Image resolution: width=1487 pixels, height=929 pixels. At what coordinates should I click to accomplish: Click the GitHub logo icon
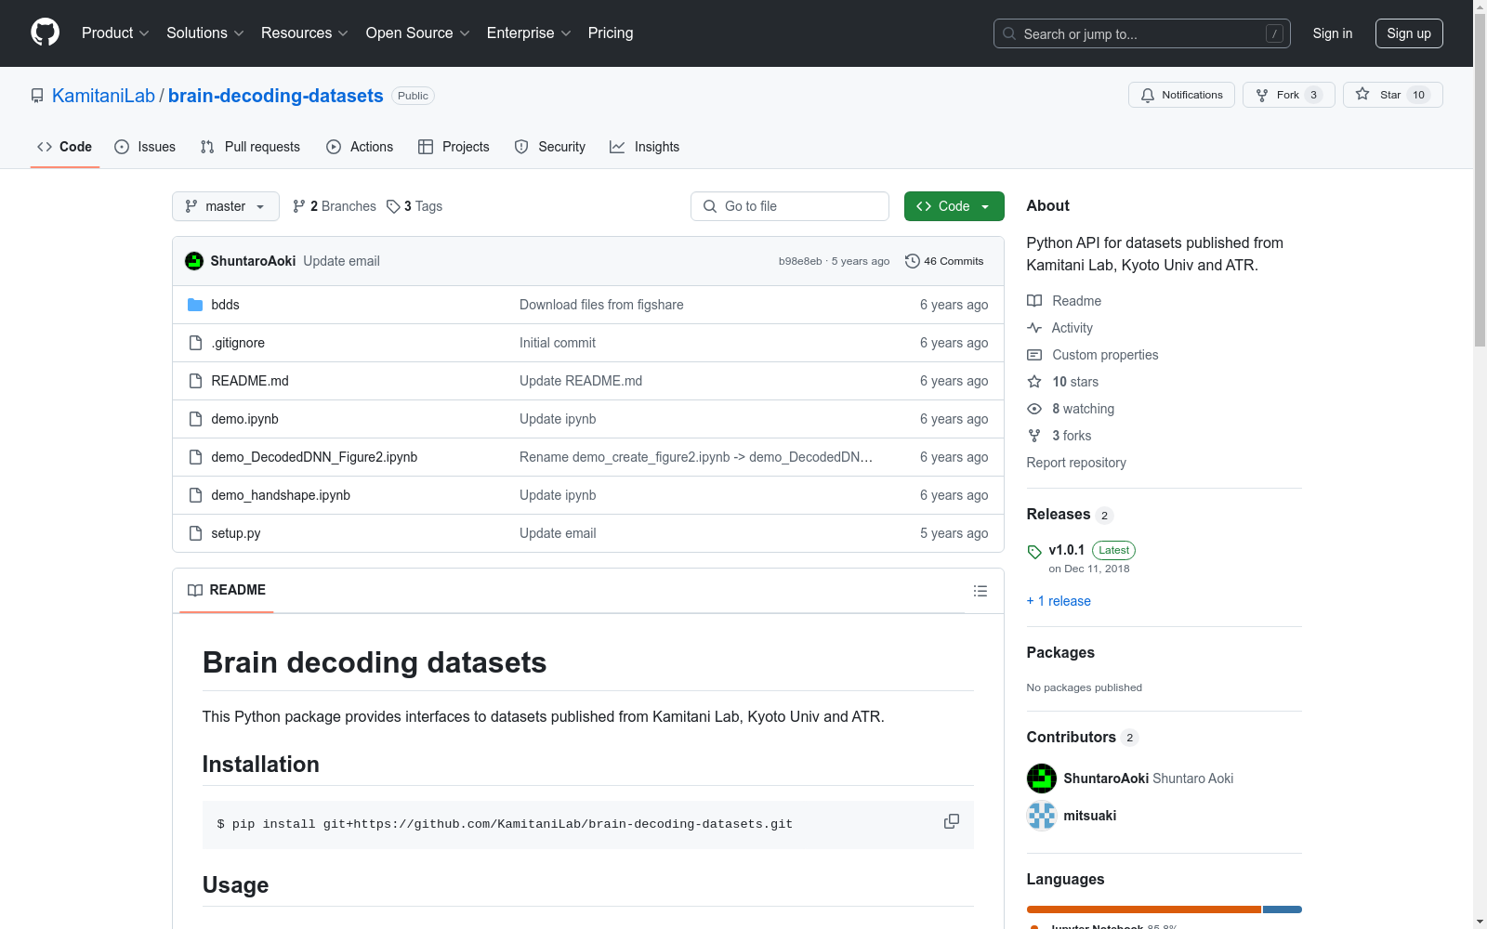click(45, 33)
